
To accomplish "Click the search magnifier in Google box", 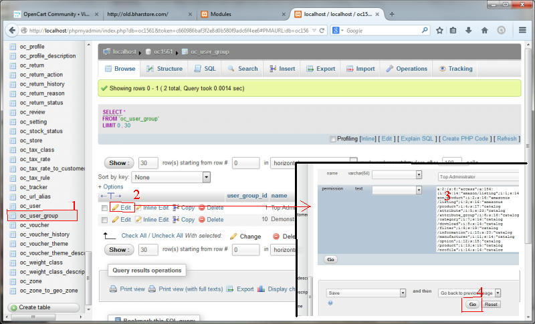I will (x=425, y=30).
